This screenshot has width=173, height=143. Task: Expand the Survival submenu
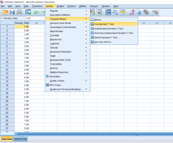(68, 68)
